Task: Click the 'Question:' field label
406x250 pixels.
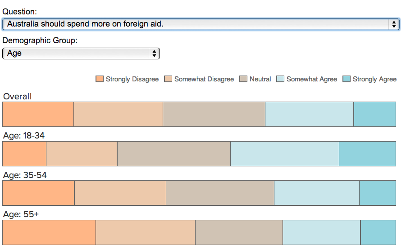Action: 20,12
